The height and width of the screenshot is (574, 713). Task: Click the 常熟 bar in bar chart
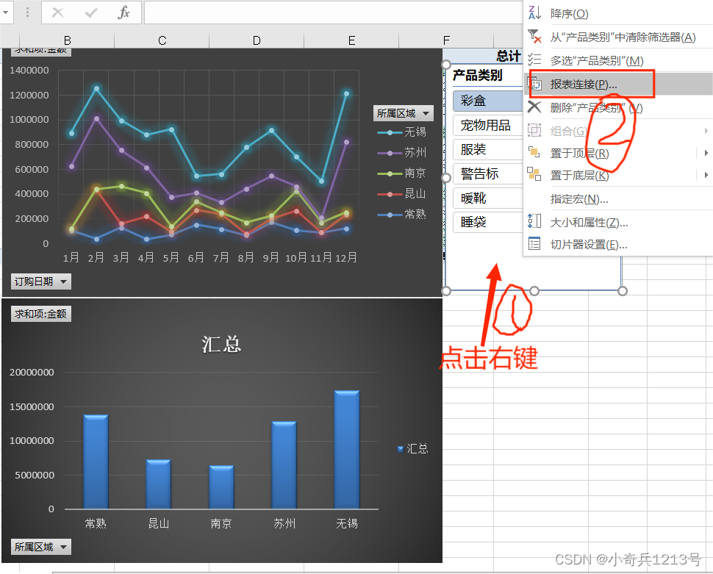coord(96,462)
